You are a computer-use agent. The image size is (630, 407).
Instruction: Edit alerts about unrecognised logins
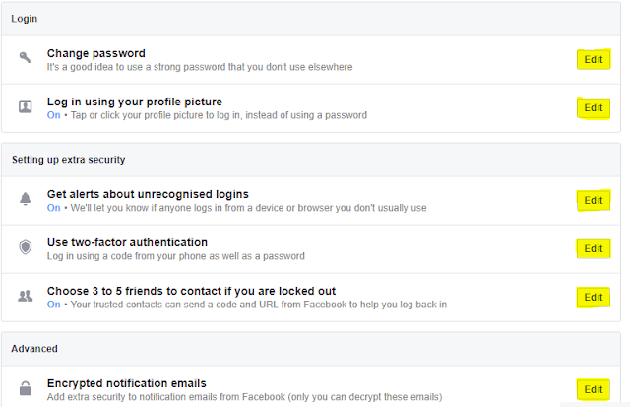[x=594, y=200]
